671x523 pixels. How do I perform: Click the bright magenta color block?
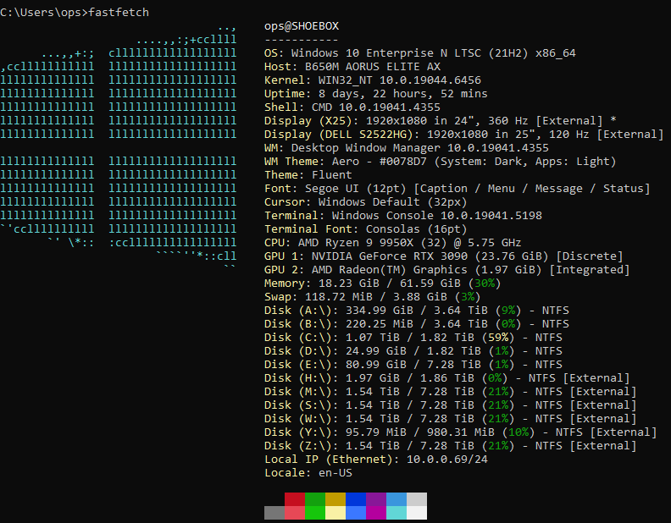pyautogui.click(x=376, y=513)
